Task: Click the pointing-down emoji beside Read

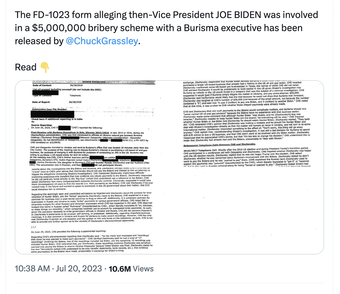Action: 45,67
